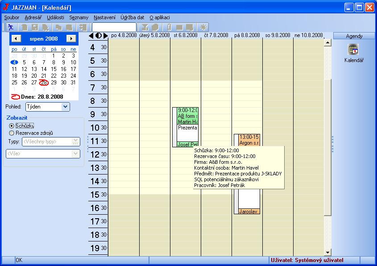Click the ne 10.8.2008 column header
Viewport: 377px width, 266px height.
pos(309,35)
